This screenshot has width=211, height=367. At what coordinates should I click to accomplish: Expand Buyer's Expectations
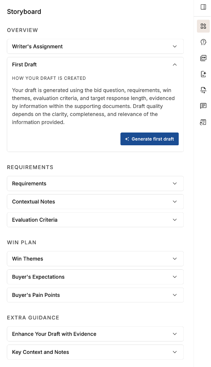tap(95, 277)
